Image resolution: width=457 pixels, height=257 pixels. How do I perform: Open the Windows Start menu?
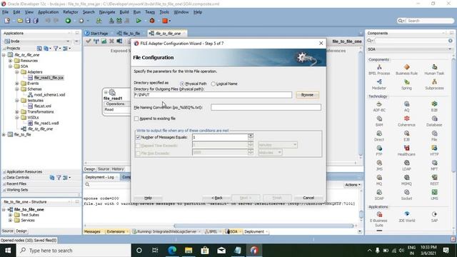[8, 251]
